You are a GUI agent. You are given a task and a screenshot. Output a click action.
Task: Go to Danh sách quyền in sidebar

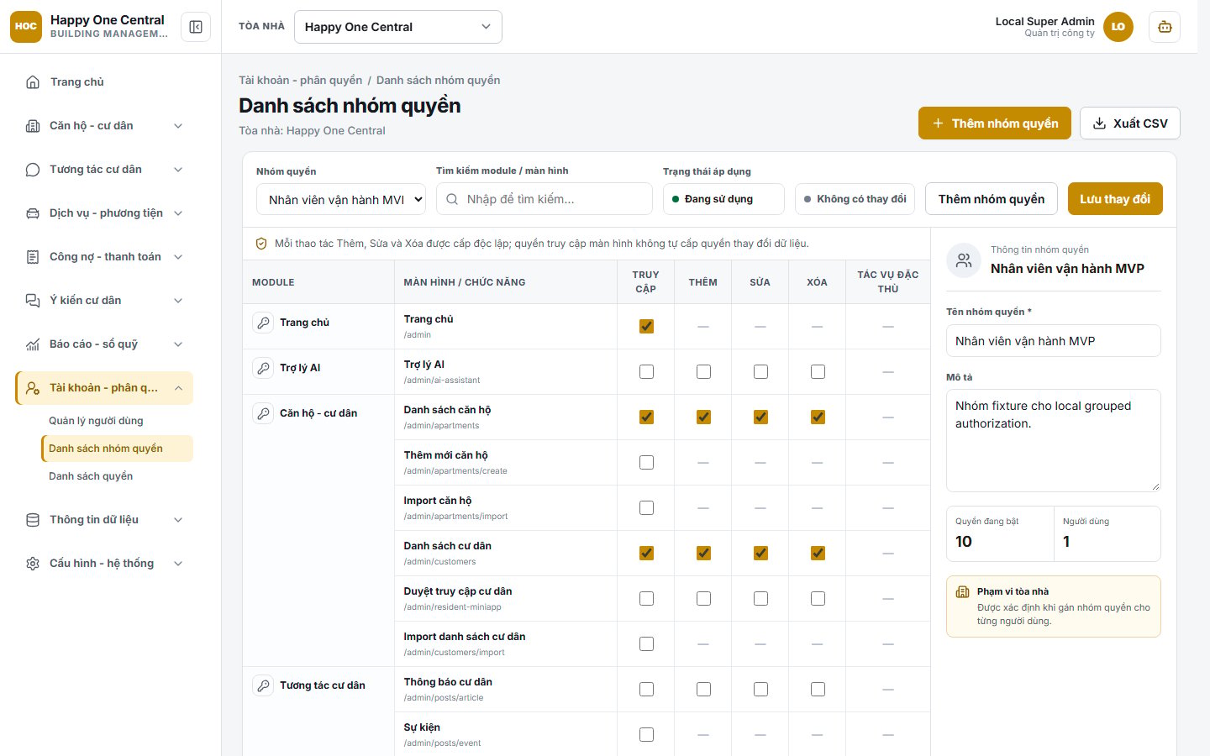click(x=91, y=476)
